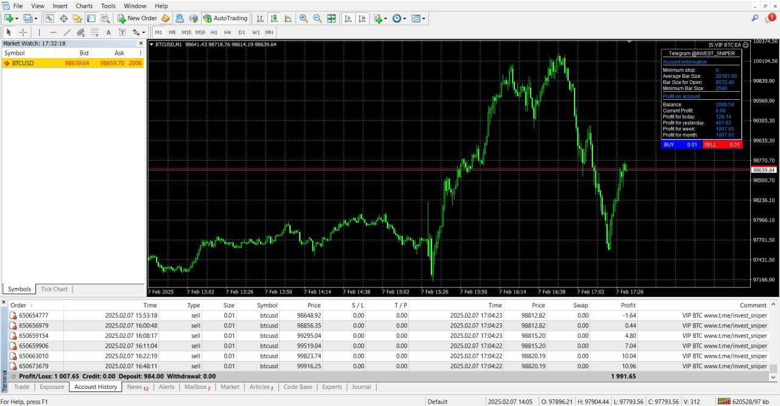
Task: Enable the chart Auto Scroll toggle
Action: pos(349,18)
